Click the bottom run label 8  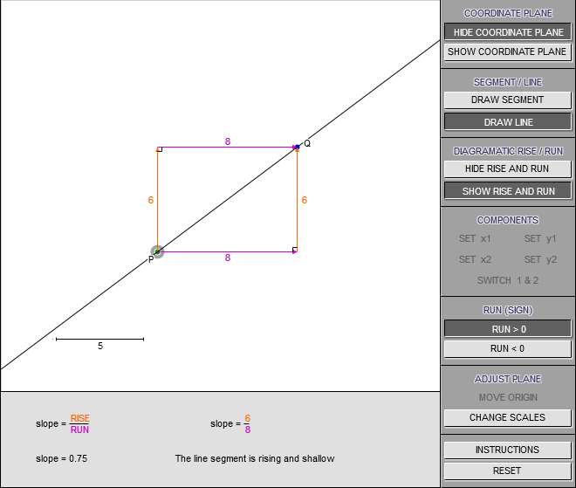[x=228, y=258]
